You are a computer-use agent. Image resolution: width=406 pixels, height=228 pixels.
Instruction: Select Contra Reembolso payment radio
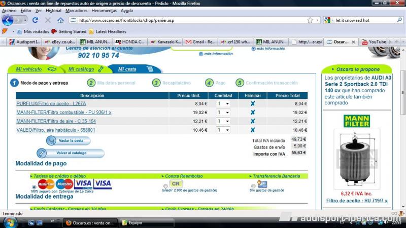tap(165, 186)
